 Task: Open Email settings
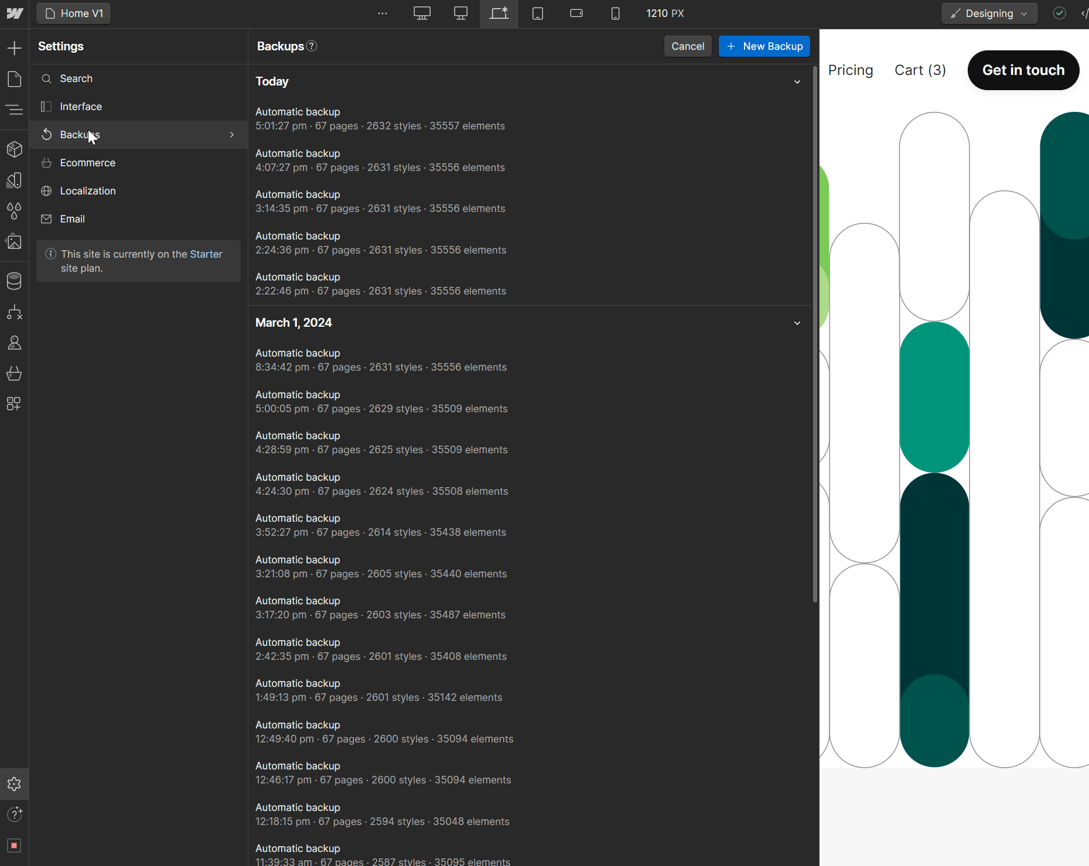click(139, 219)
